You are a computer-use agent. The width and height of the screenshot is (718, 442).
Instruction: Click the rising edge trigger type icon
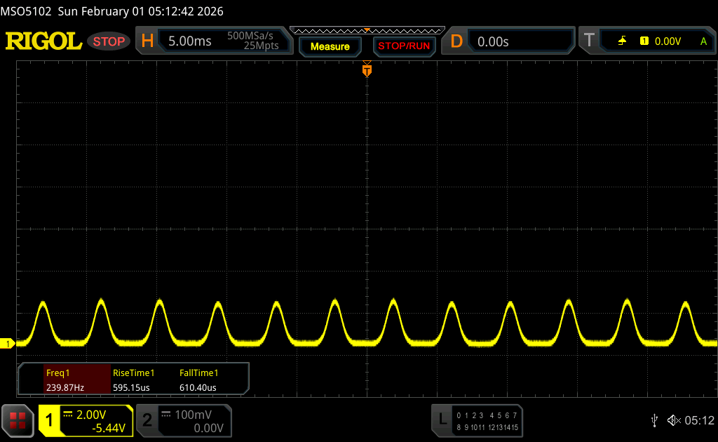(622, 41)
